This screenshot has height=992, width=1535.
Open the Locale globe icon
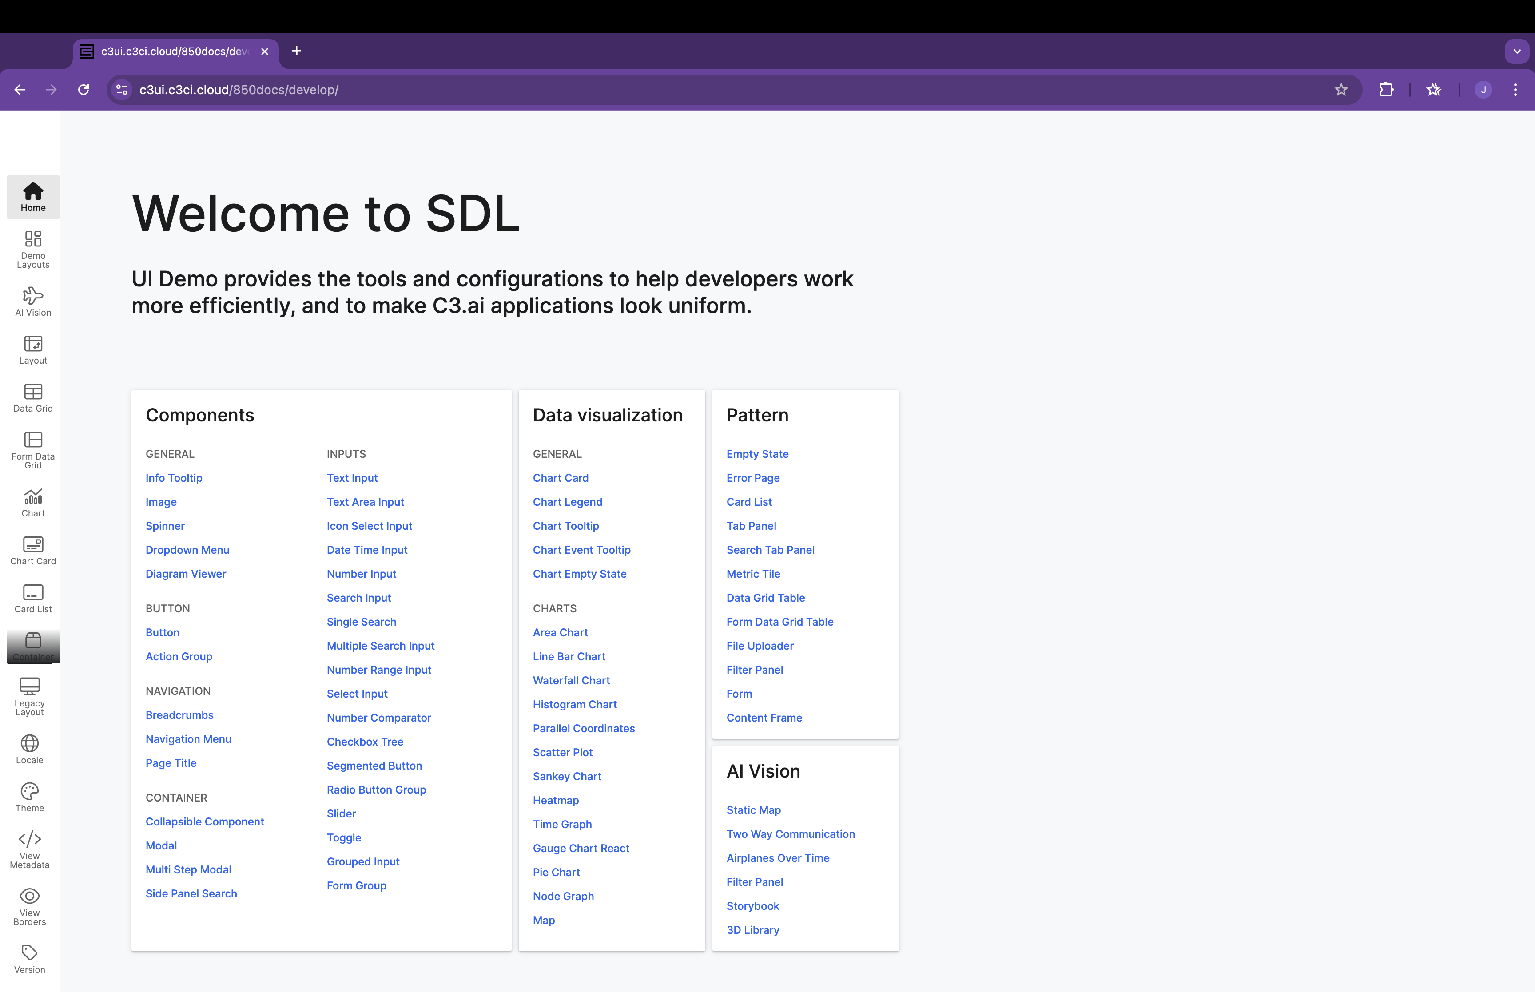tap(30, 743)
